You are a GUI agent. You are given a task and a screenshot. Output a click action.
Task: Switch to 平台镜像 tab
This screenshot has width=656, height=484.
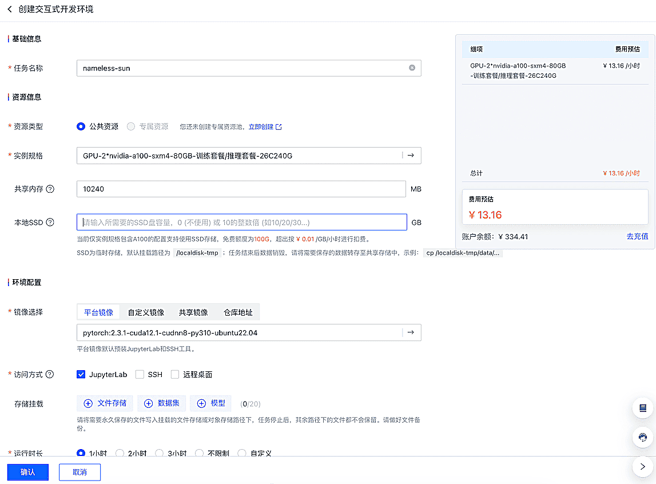99,312
